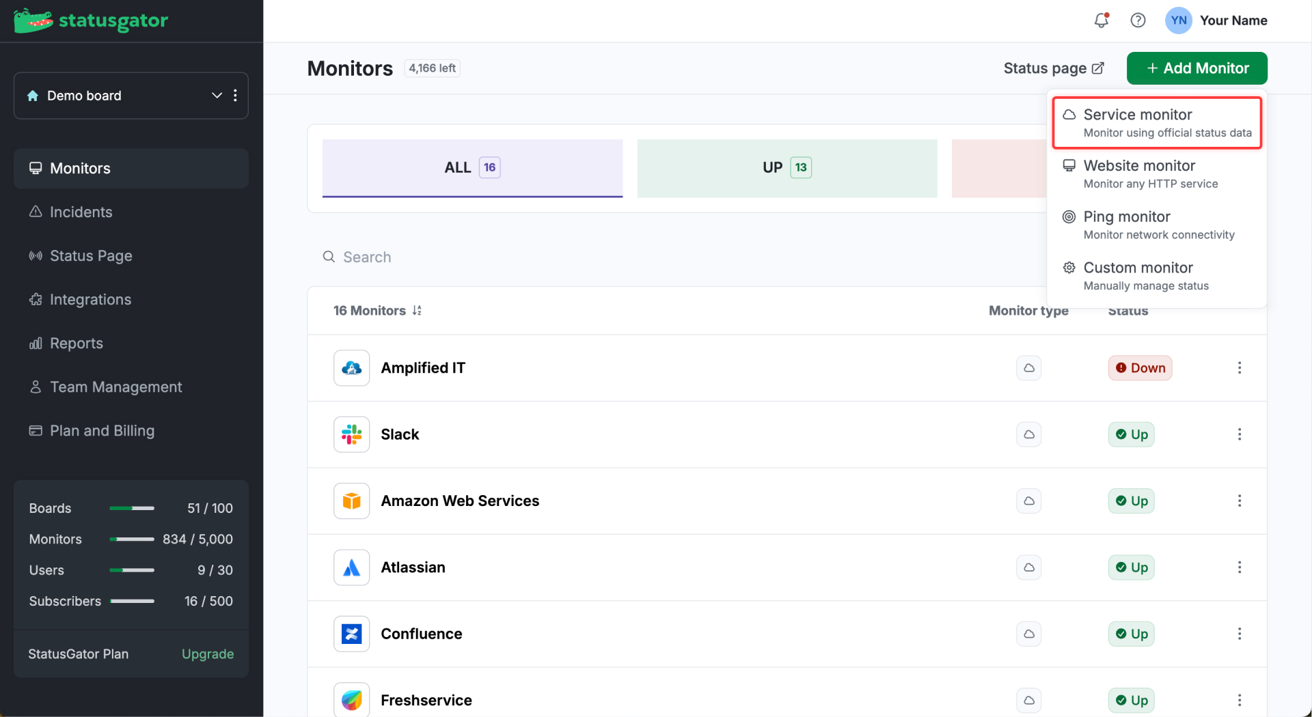Open the Status page external link
This screenshot has height=717, width=1312.
tap(1053, 68)
